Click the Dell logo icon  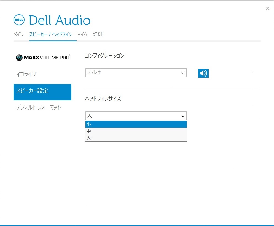click(19, 20)
